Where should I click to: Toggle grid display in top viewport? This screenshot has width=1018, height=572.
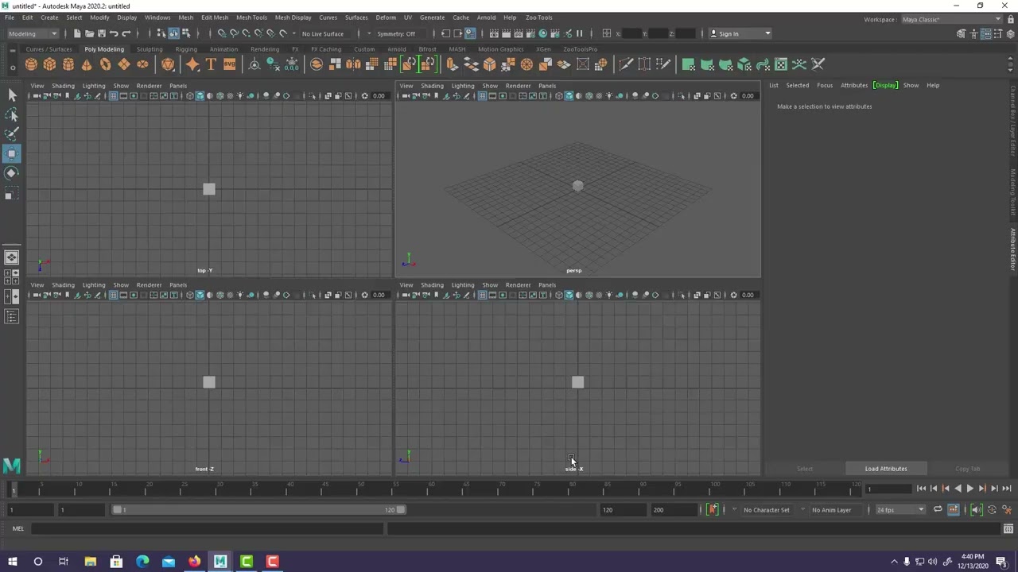114,96
